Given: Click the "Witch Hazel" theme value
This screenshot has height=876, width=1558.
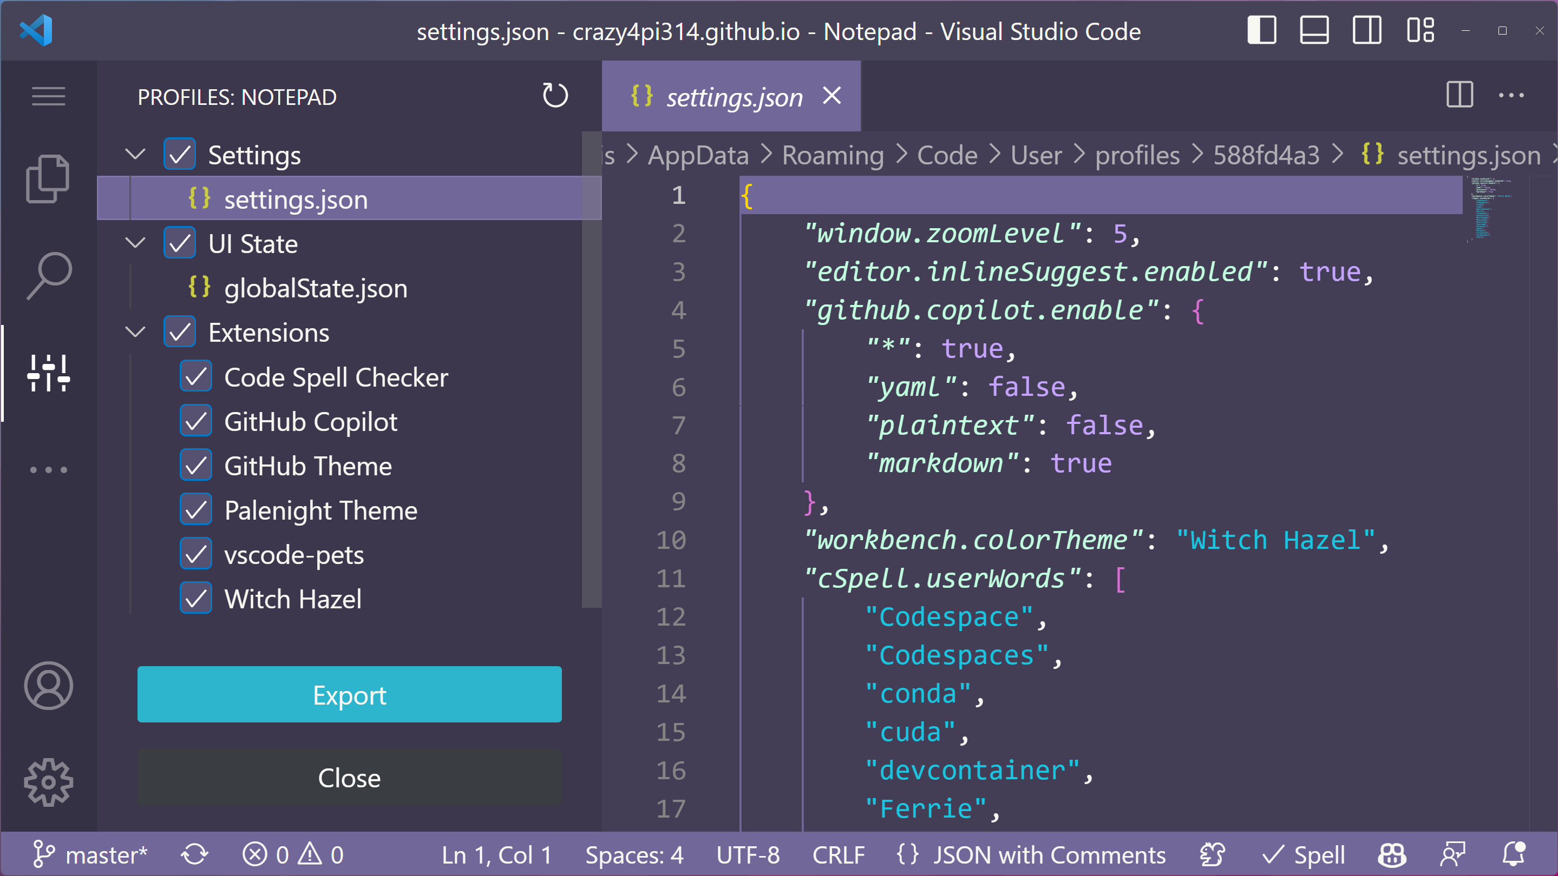Looking at the screenshot, I should pos(1275,540).
